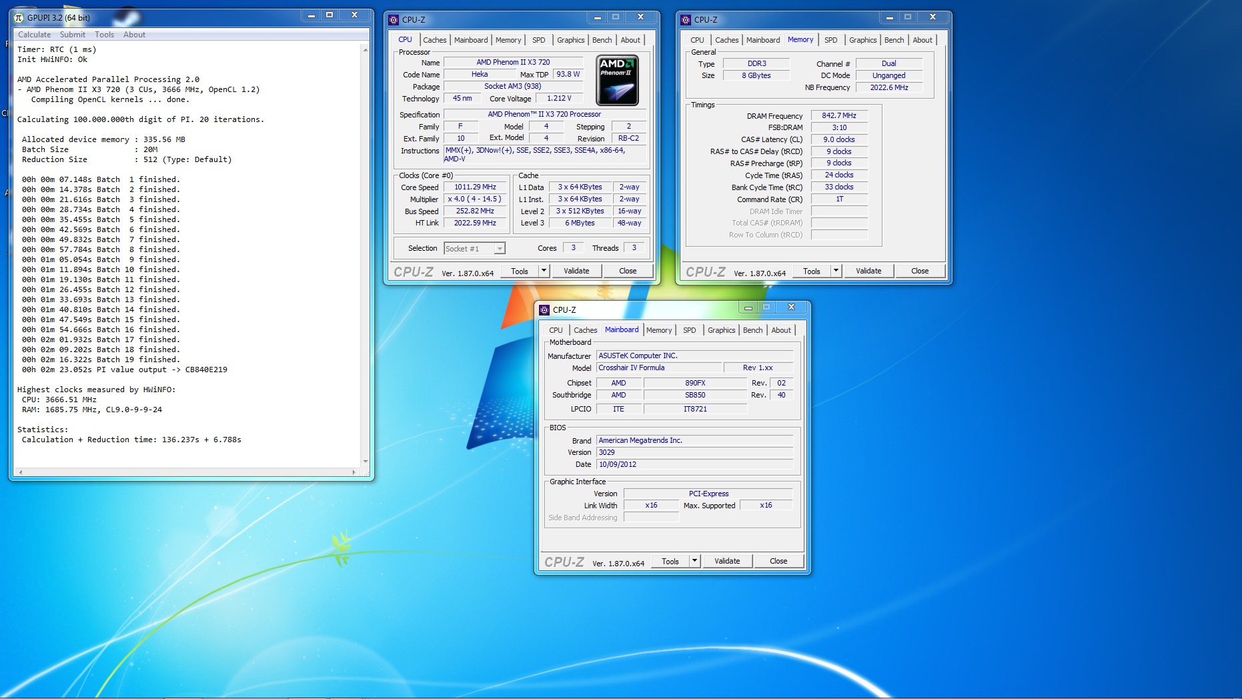Click the CPU-Z icon in Mainboard window title

point(544,309)
